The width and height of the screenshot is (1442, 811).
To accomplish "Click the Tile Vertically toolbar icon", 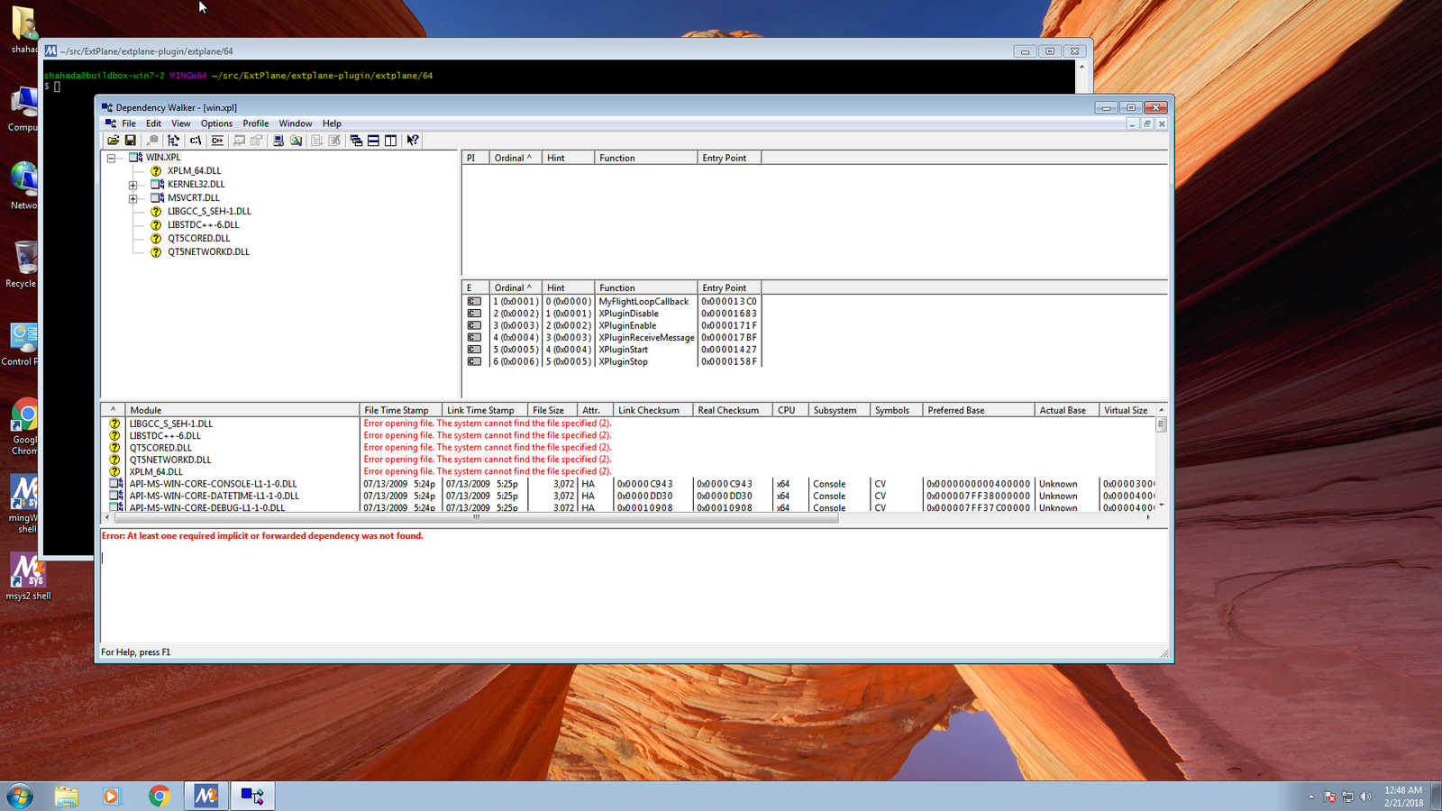I will pos(390,141).
